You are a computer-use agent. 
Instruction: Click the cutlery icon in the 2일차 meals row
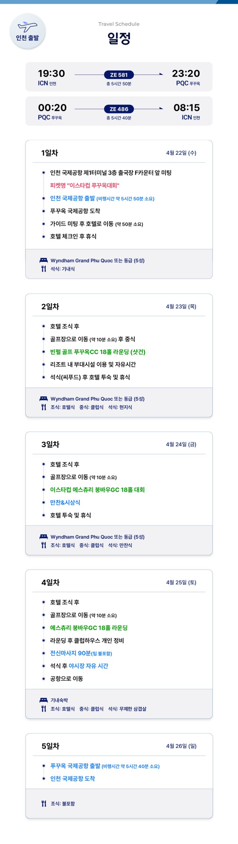[x=44, y=407]
